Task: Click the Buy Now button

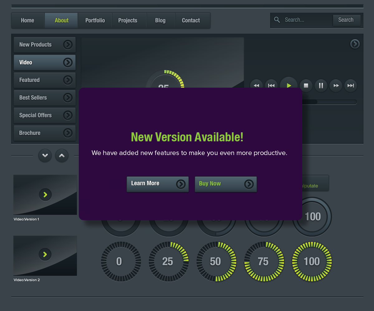Action: click(x=226, y=184)
